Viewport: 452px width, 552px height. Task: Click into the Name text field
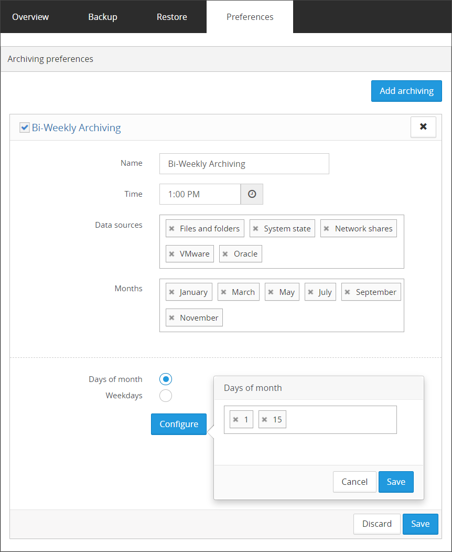click(244, 164)
